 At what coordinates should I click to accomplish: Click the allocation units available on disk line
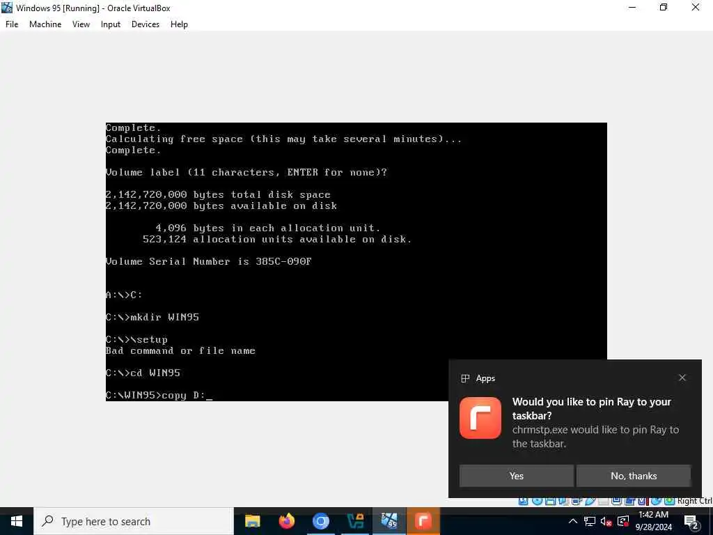pos(277,240)
